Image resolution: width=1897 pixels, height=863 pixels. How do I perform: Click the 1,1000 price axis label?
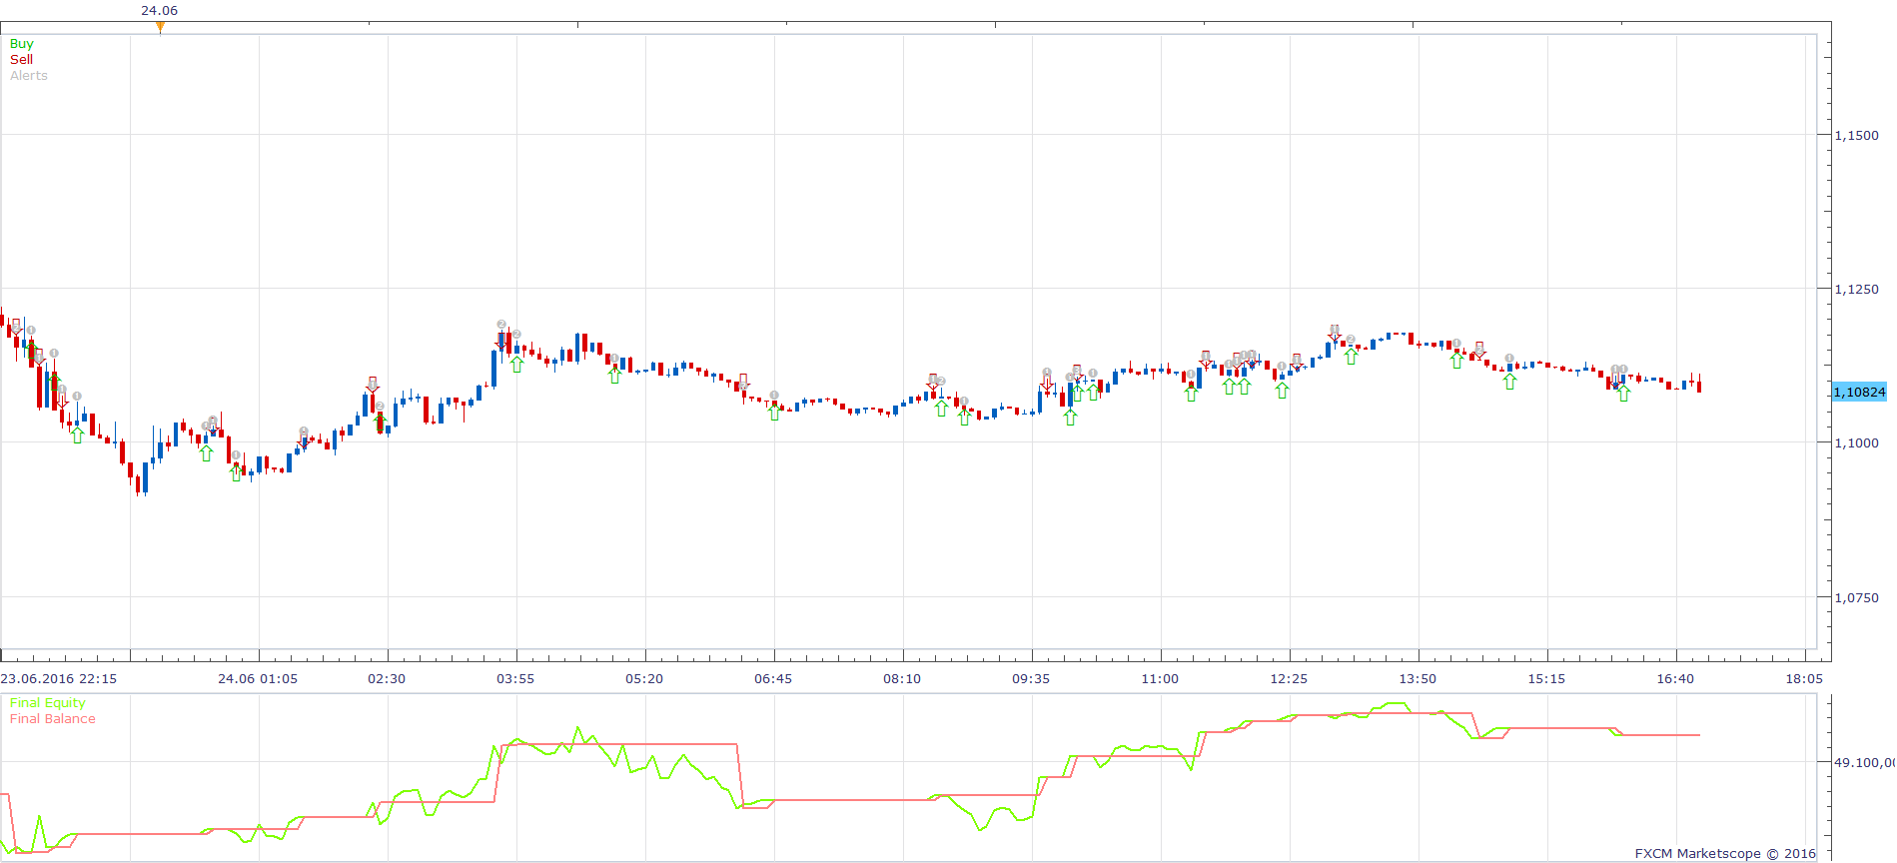tap(1856, 442)
